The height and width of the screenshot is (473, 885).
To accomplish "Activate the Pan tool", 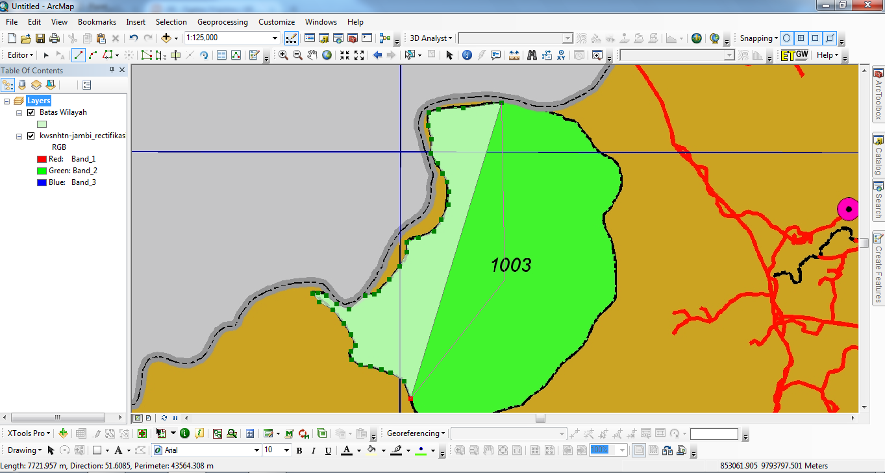I will point(312,55).
